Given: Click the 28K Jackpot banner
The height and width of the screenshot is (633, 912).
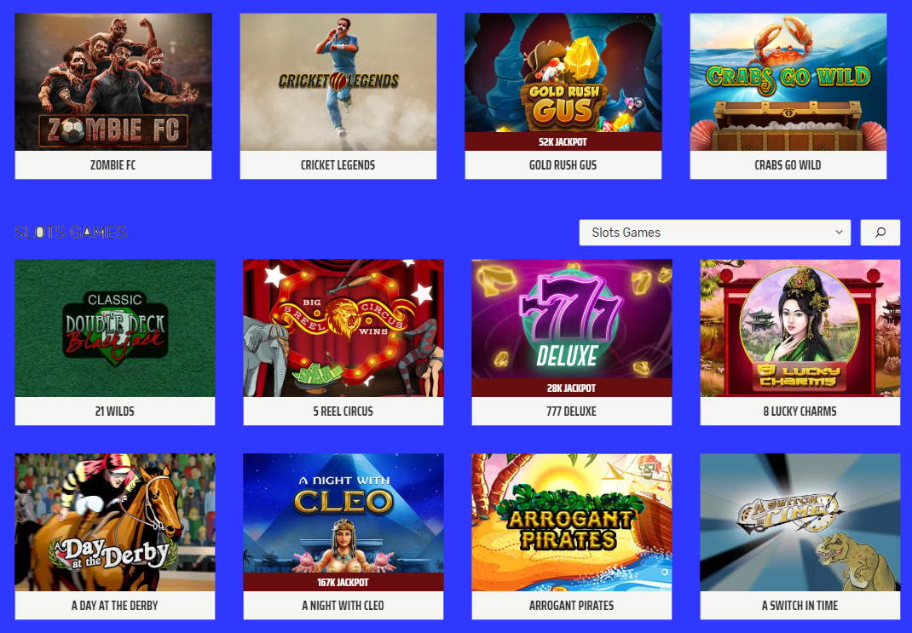Looking at the screenshot, I should 572,388.
